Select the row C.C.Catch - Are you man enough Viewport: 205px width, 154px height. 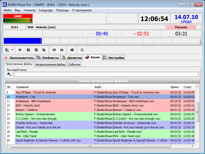100,119
